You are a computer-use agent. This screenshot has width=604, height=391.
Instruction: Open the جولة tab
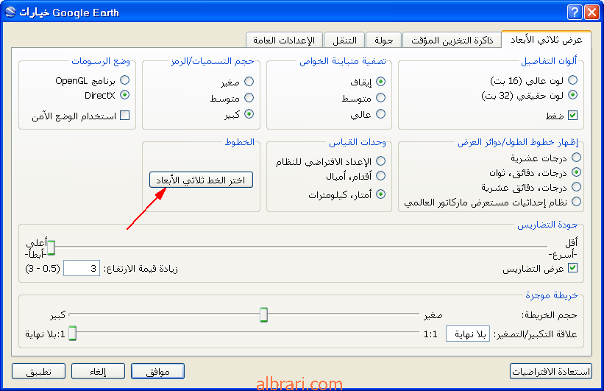(x=384, y=40)
